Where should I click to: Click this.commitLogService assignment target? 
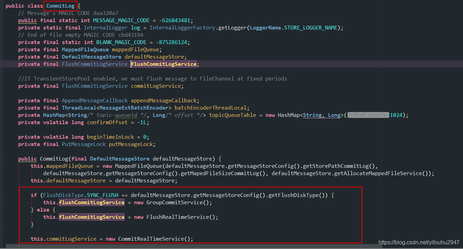click(63, 239)
